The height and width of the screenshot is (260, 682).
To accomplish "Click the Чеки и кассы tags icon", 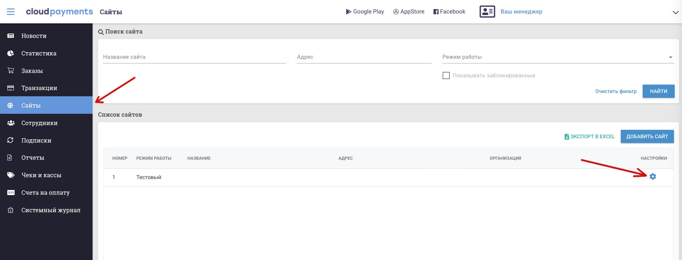I will (11, 175).
